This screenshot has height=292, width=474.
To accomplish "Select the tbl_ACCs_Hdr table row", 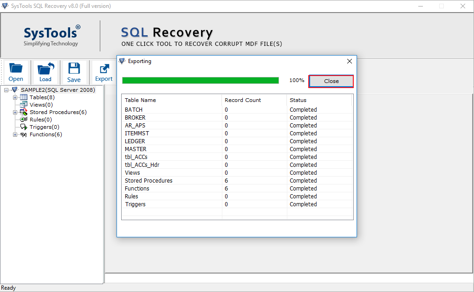I will 237,165.
